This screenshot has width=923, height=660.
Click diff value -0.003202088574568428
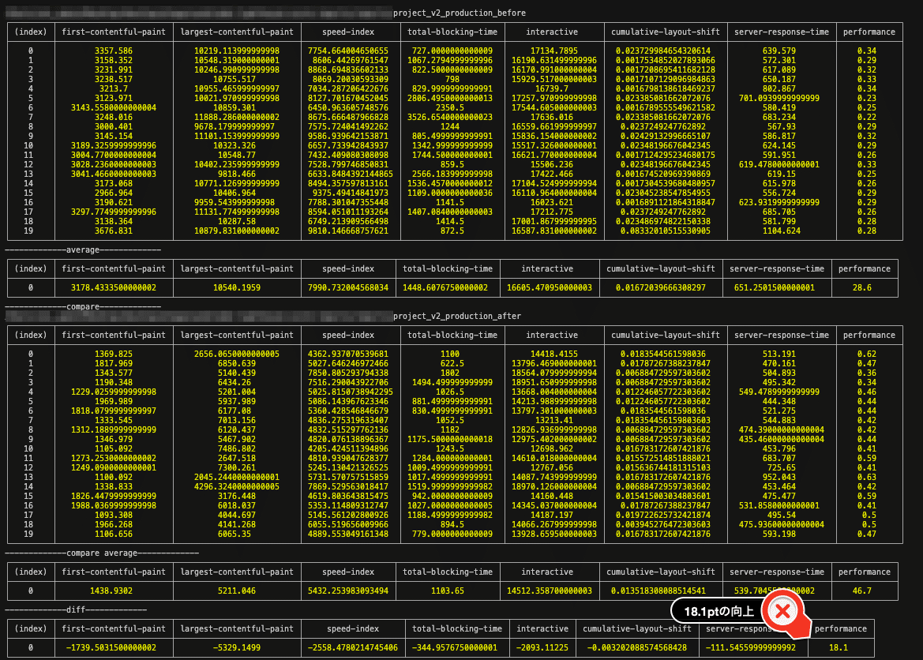pos(637,647)
